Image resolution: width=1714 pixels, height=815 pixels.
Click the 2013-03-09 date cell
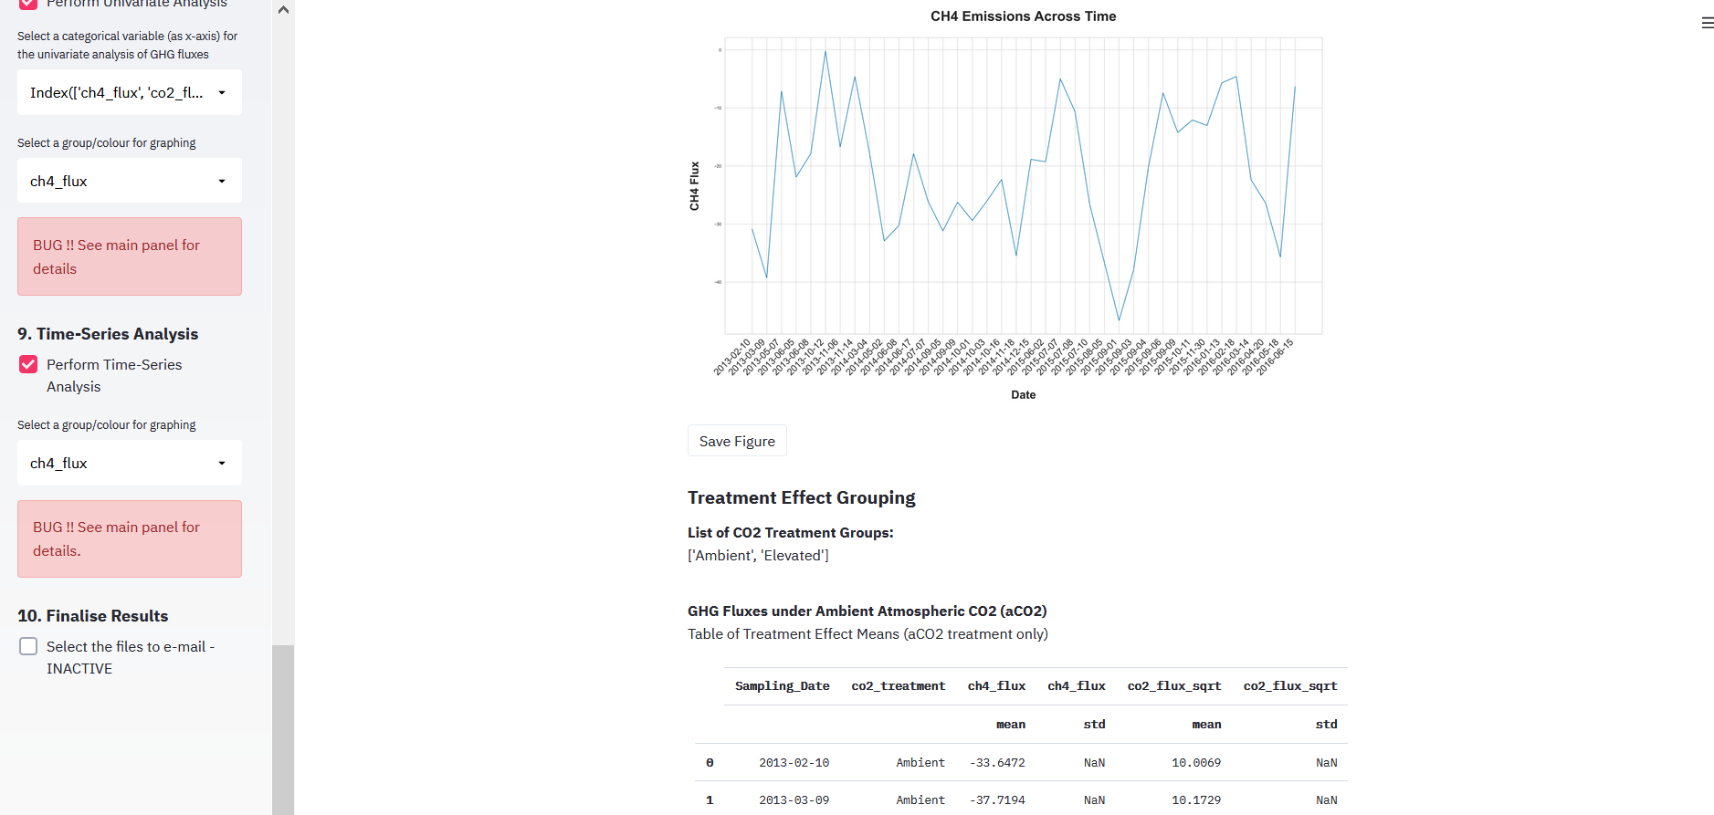794,800
